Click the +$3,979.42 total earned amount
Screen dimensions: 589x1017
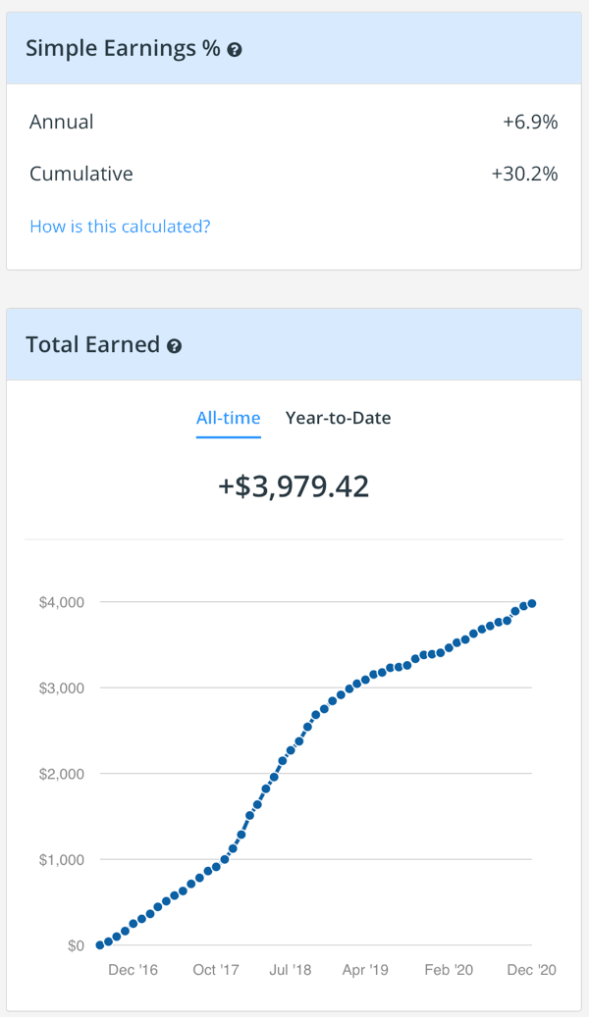(294, 486)
